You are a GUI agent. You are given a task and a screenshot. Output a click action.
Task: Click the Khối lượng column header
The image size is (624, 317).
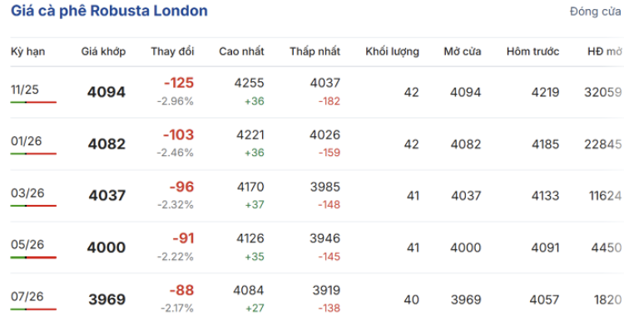(x=392, y=51)
